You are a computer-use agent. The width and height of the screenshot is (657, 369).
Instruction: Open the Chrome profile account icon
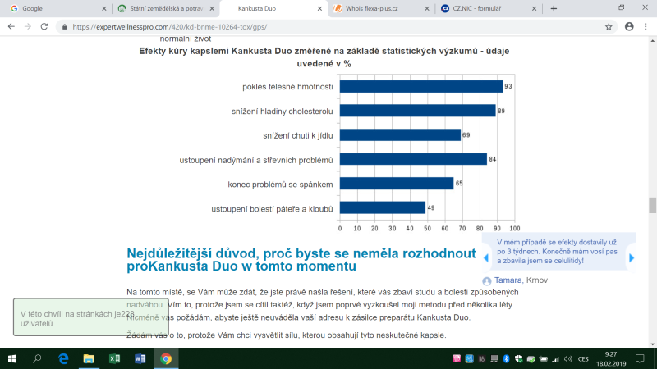[x=629, y=27]
